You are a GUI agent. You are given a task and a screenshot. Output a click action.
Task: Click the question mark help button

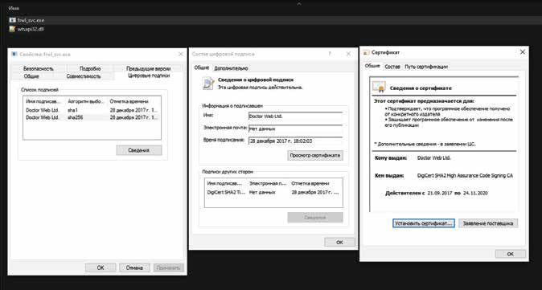[x=330, y=54]
